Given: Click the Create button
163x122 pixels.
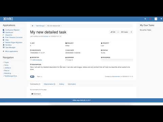Looking at the screenshot, I should 125,32.
